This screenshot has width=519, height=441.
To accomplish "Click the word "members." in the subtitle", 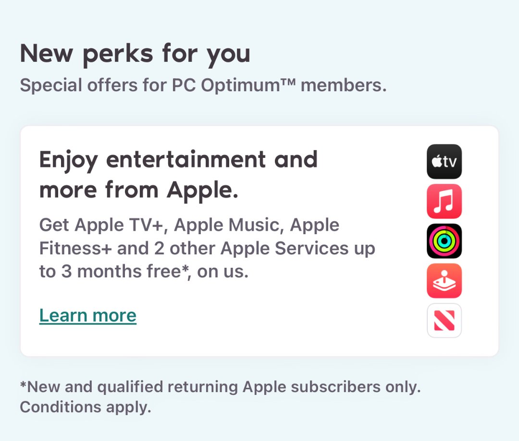I will click(x=344, y=85).
